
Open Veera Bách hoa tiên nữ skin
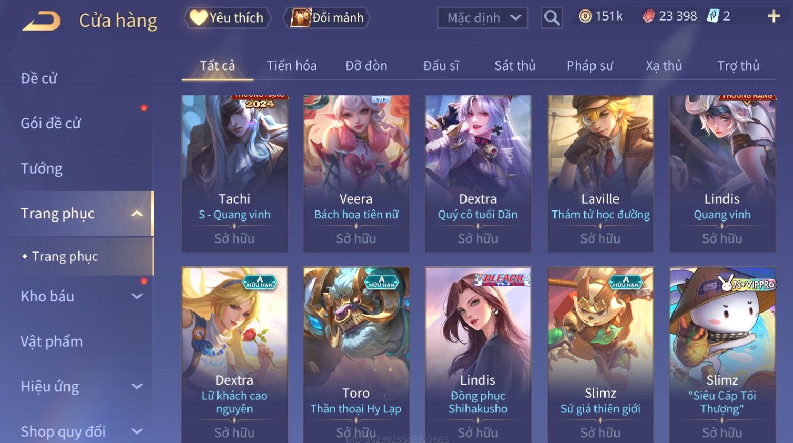[356, 173]
